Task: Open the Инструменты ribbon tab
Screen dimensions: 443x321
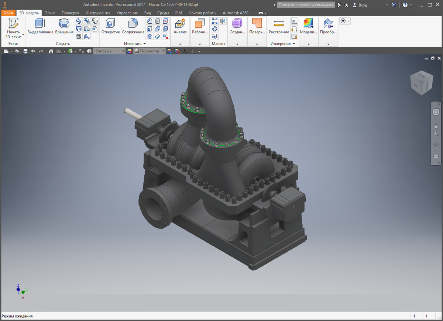Action: pos(98,13)
